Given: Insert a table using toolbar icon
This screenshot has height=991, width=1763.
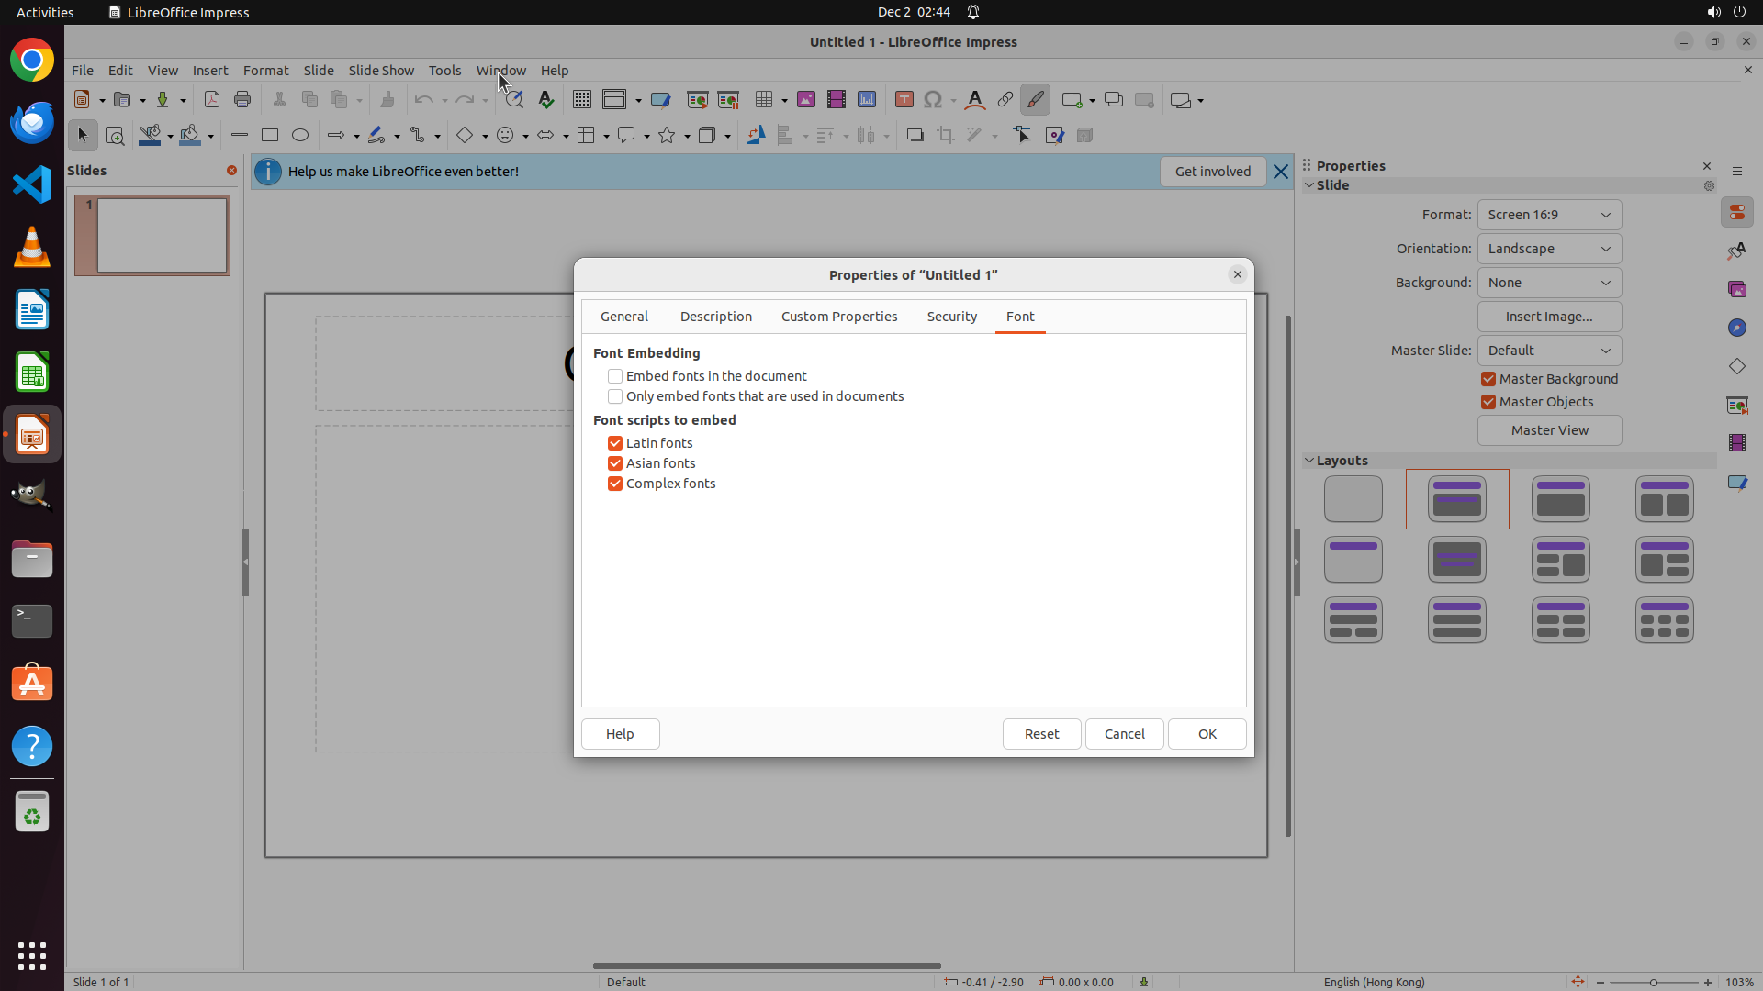Looking at the screenshot, I should 764,100.
